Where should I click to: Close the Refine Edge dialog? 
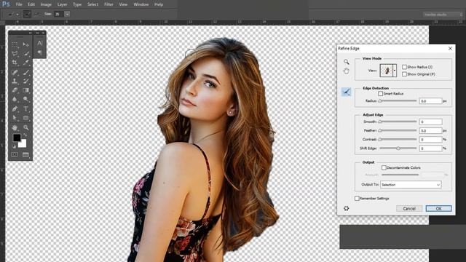click(x=450, y=48)
